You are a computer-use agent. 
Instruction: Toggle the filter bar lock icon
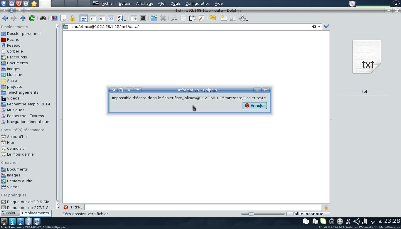click(x=326, y=207)
